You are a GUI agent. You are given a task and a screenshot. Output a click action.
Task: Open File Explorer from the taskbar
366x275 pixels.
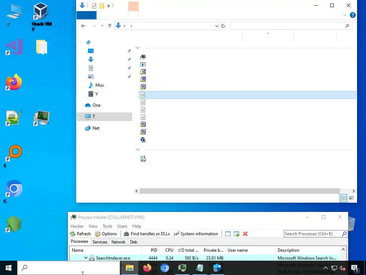coord(129,268)
